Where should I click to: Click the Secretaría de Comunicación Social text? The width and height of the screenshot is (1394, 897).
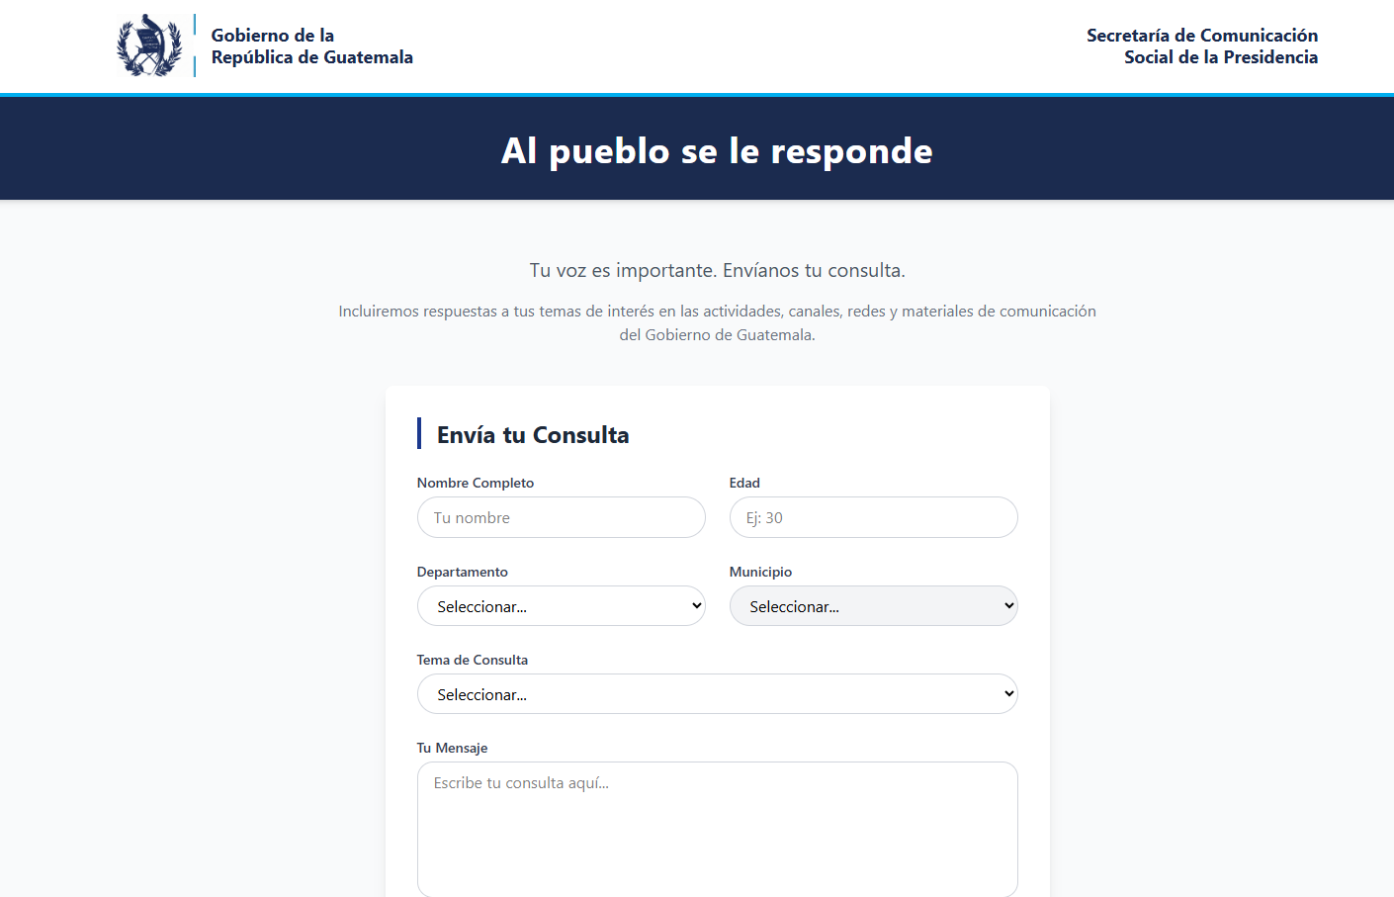click(1201, 45)
